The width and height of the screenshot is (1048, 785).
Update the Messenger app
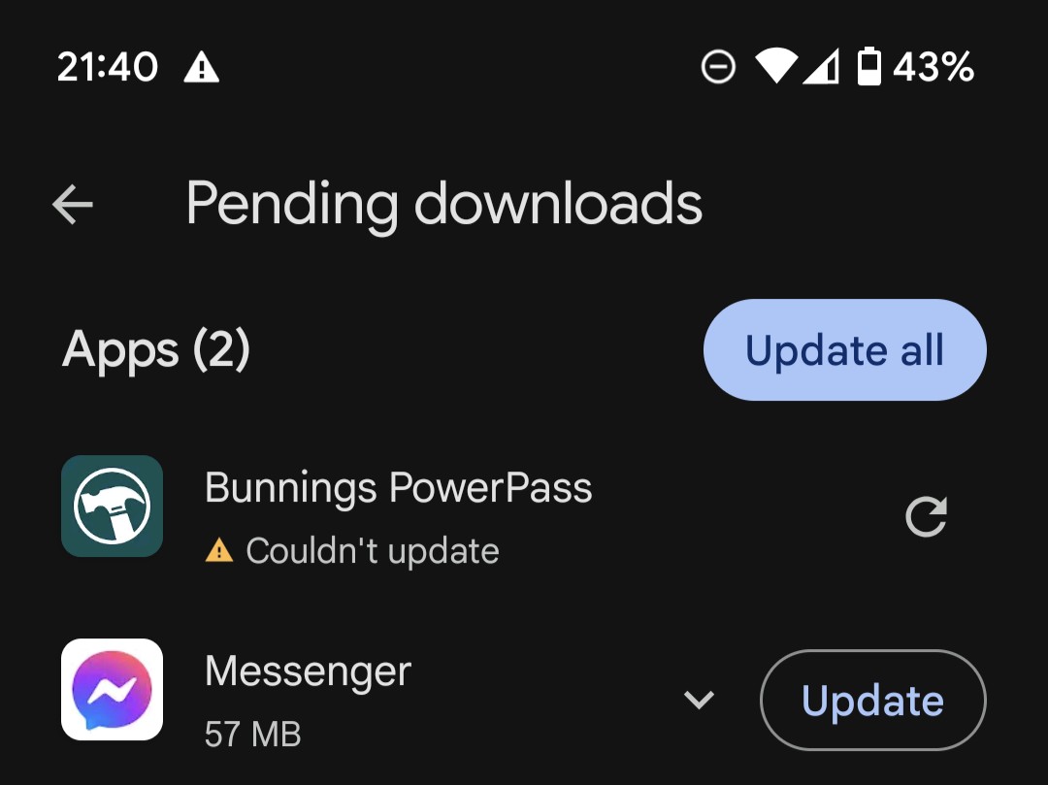tap(873, 701)
